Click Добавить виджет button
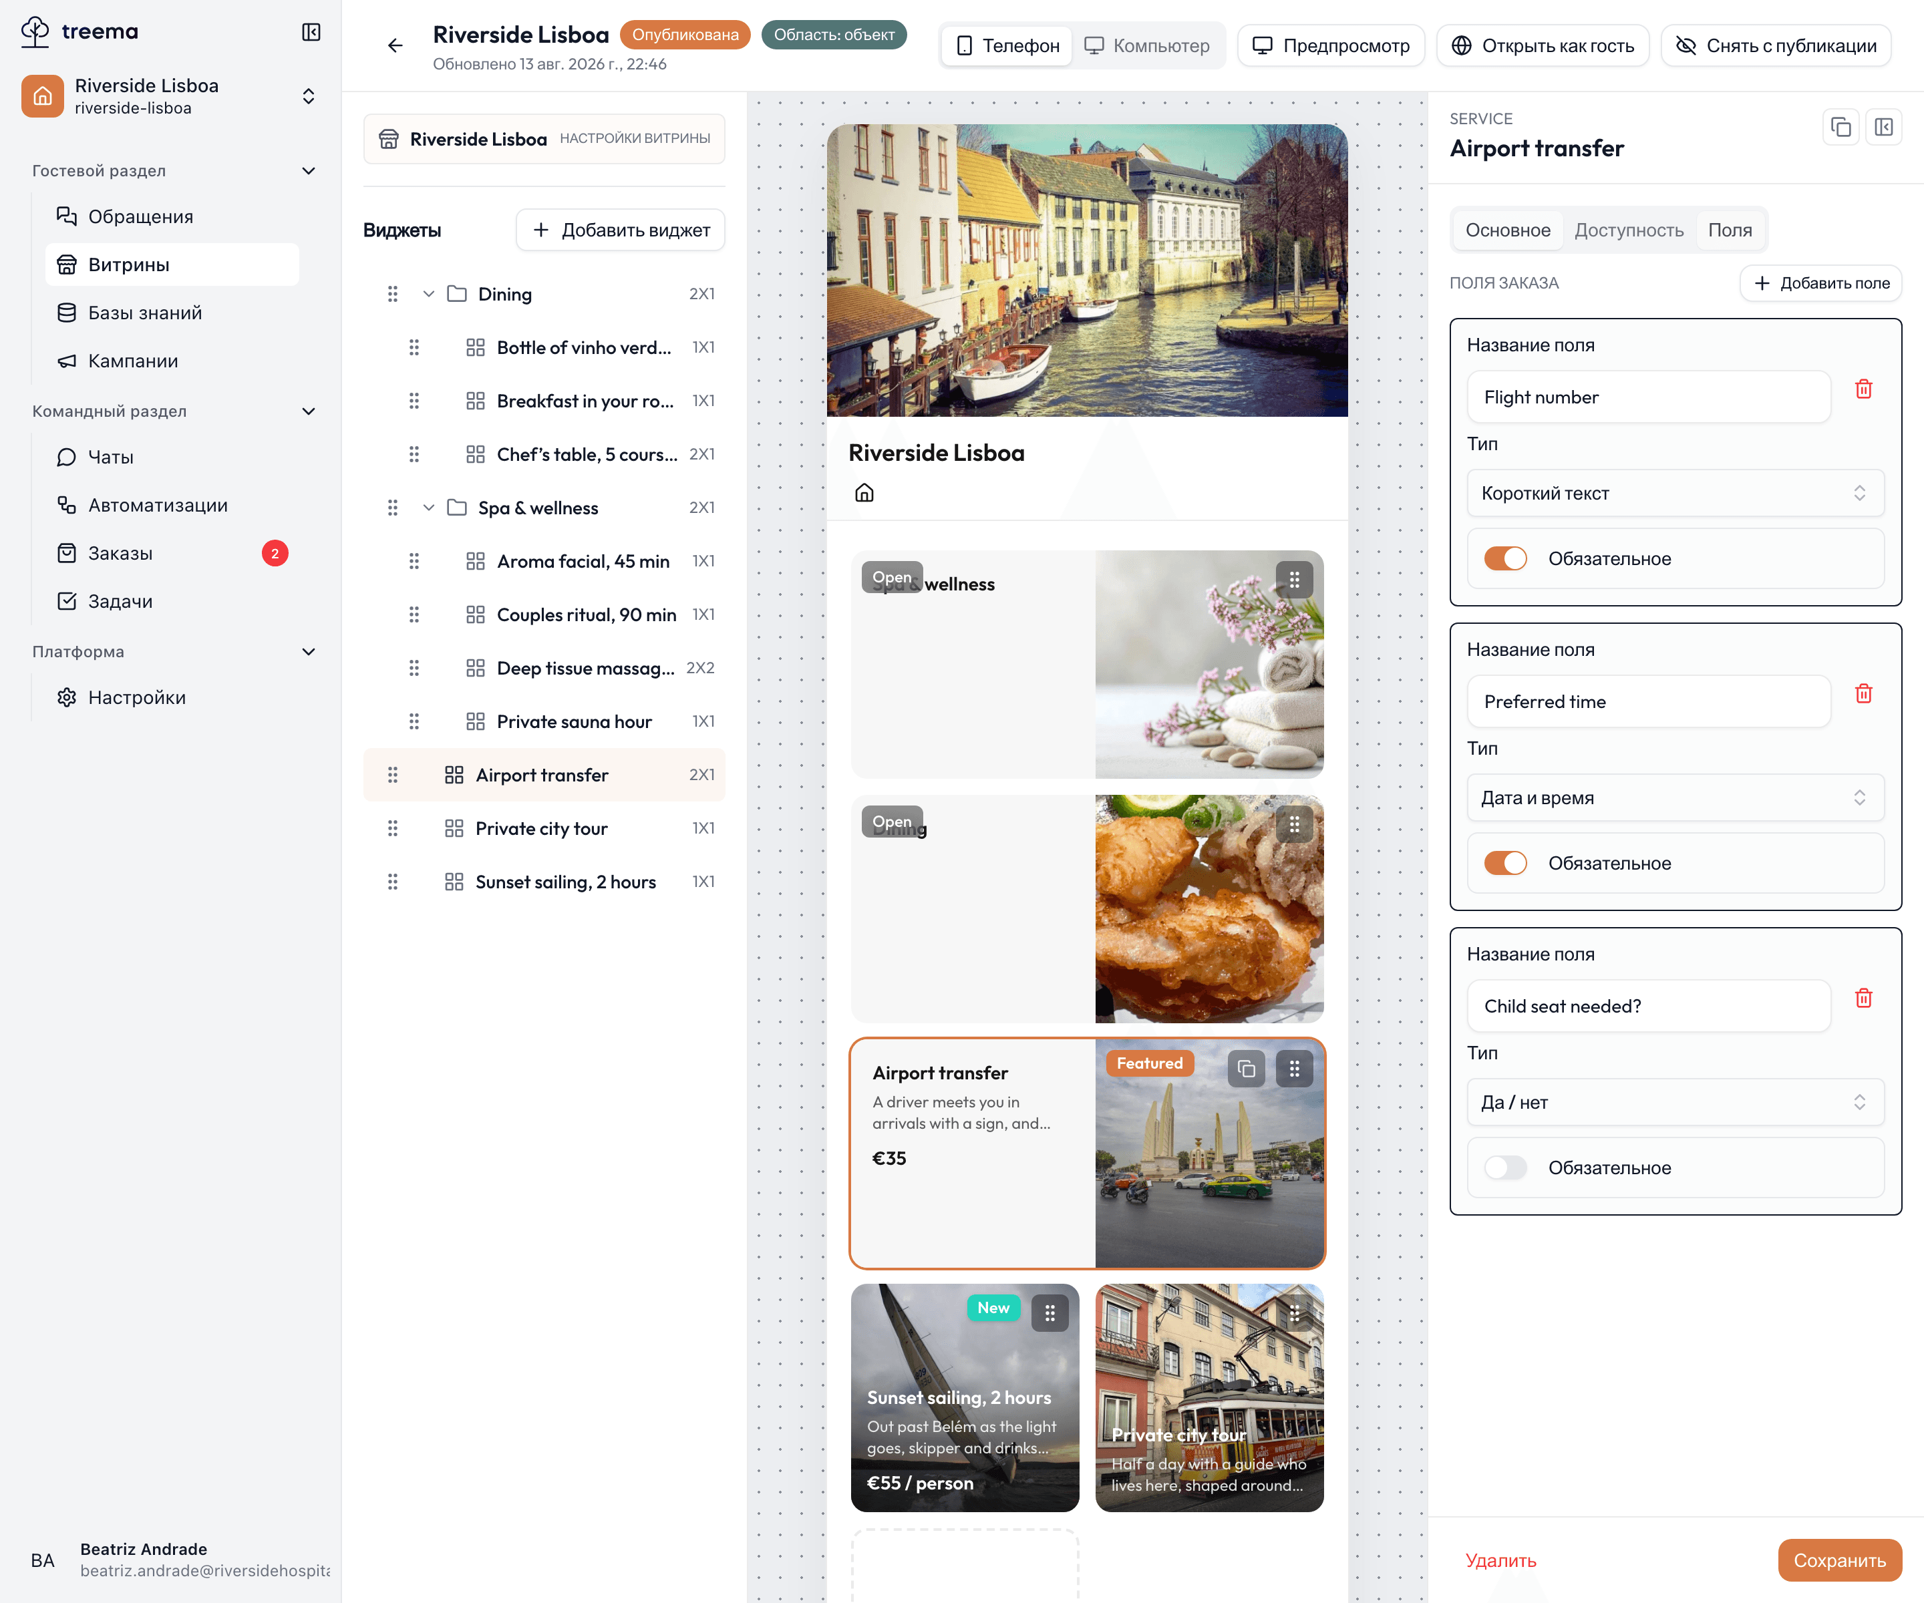Viewport: 1924px width, 1603px height. (620, 230)
